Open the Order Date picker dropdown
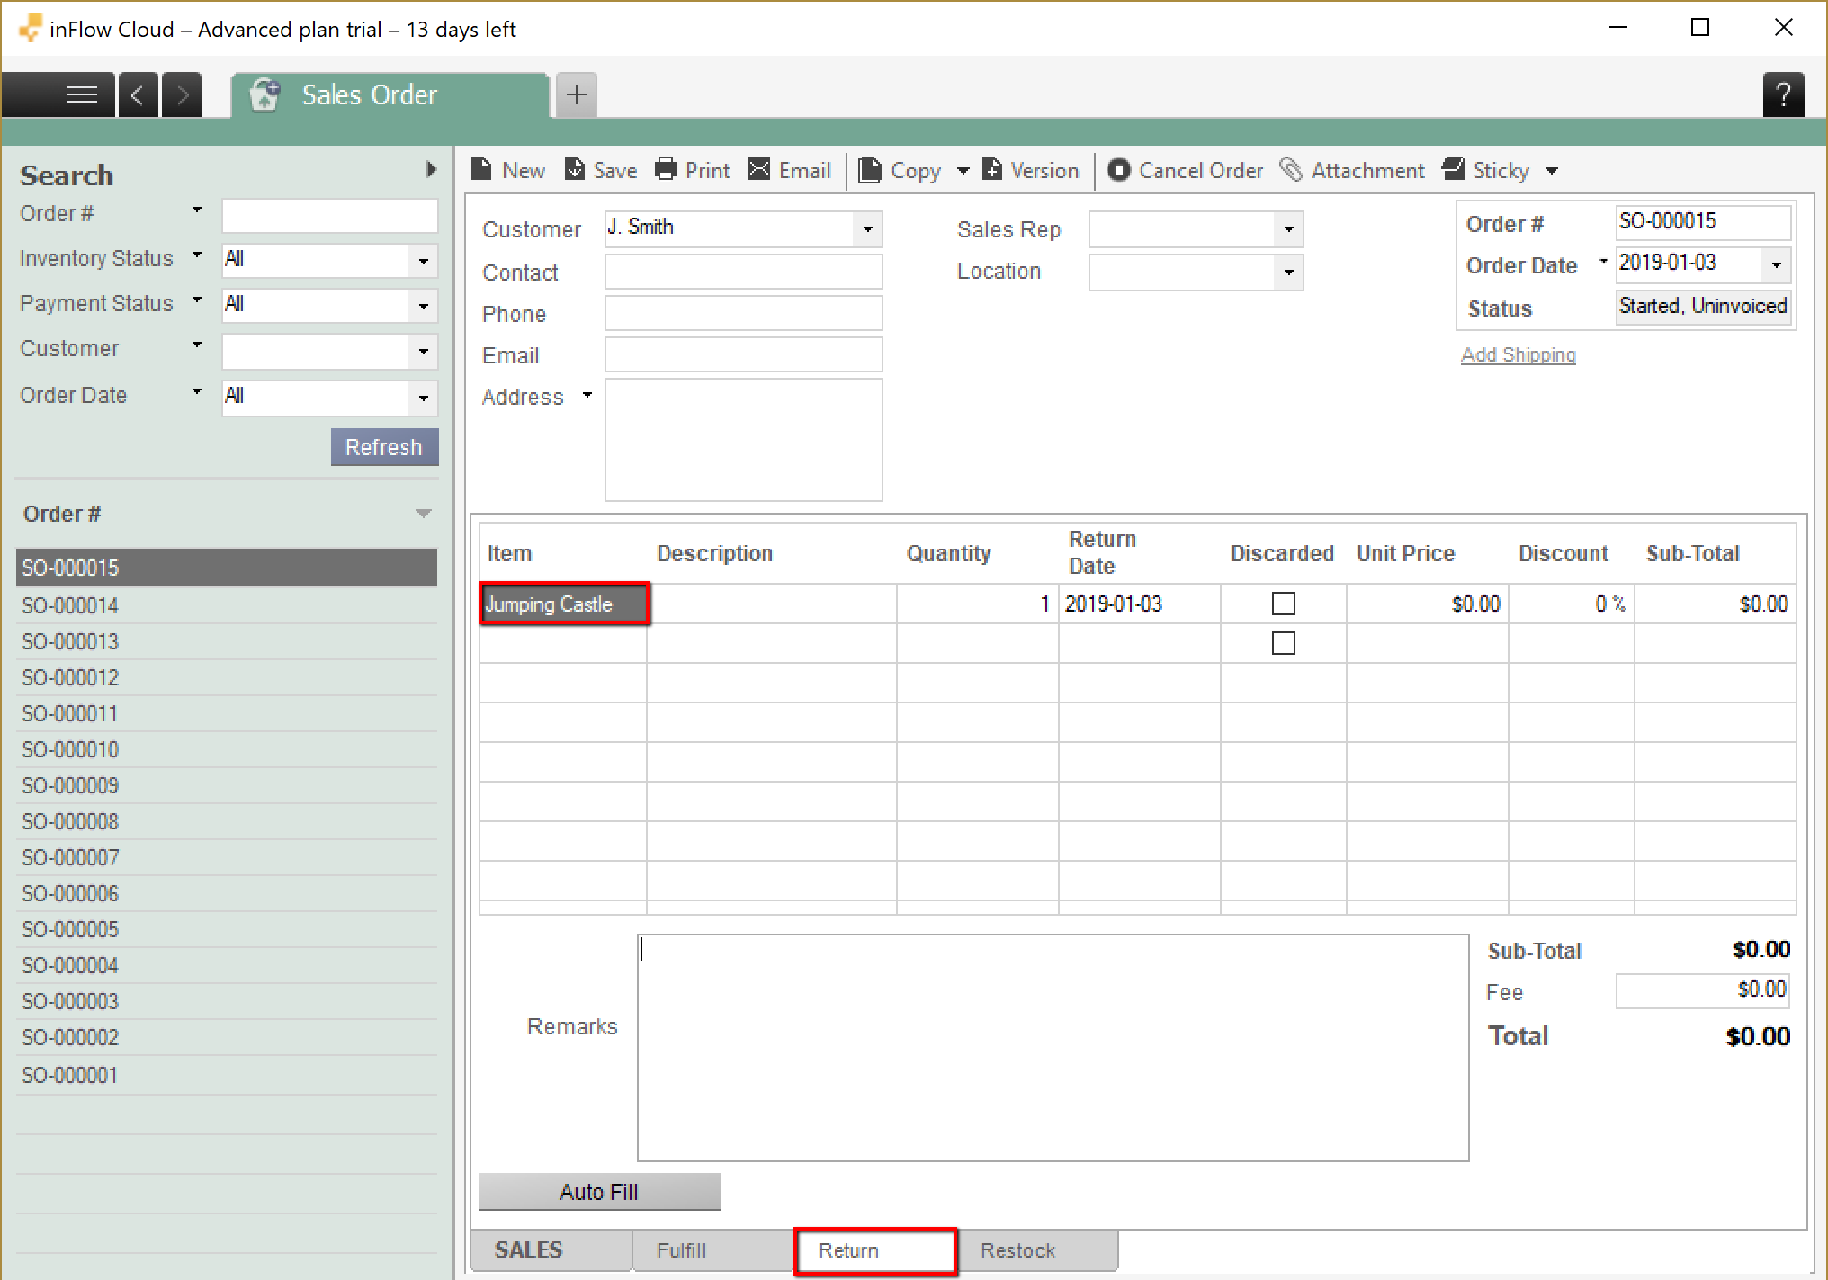 (1776, 264)
